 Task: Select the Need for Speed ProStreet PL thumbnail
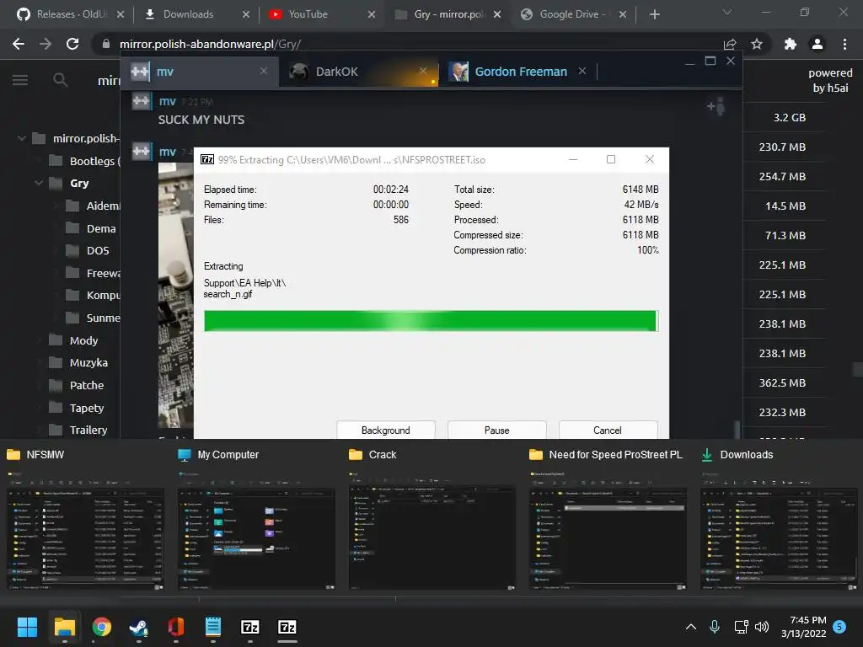click(608, 520)
